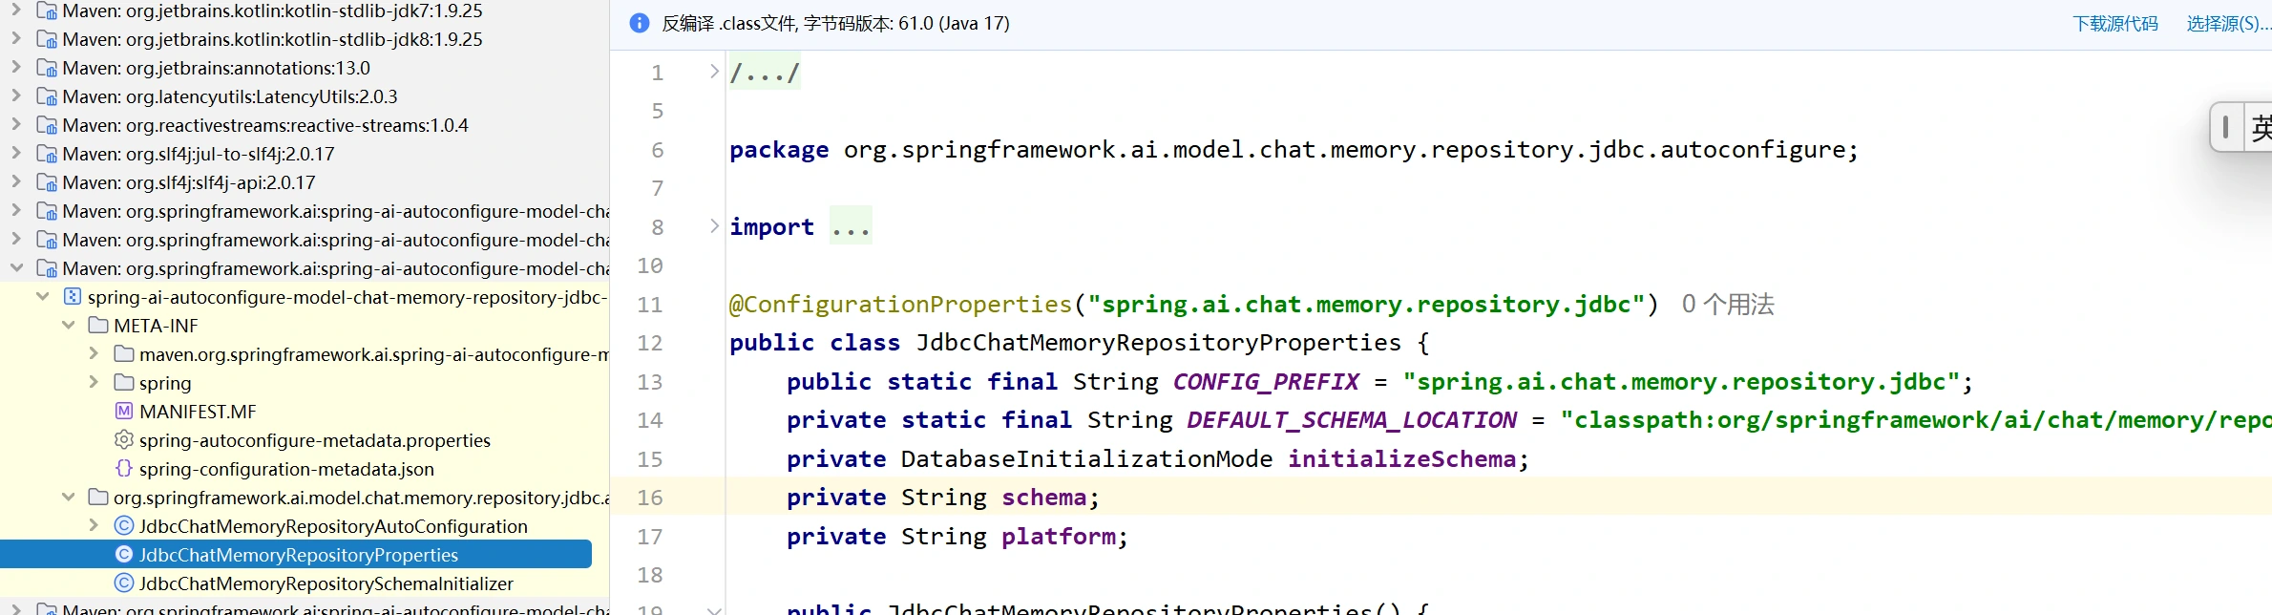Expand the spring folder under META-INF
2272x615 pixels.
click(94, 383)
